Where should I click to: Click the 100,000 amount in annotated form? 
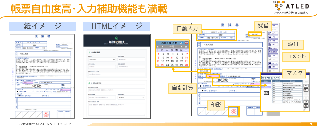tap(223, 80)
